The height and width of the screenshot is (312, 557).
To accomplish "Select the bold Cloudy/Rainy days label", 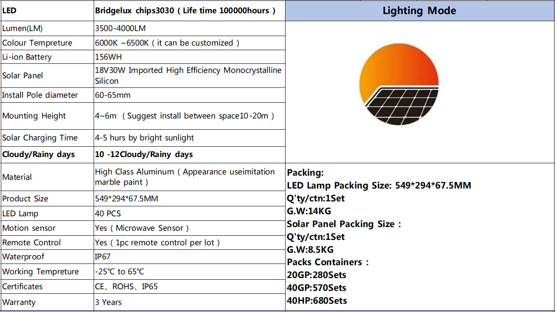I will 39,155.
